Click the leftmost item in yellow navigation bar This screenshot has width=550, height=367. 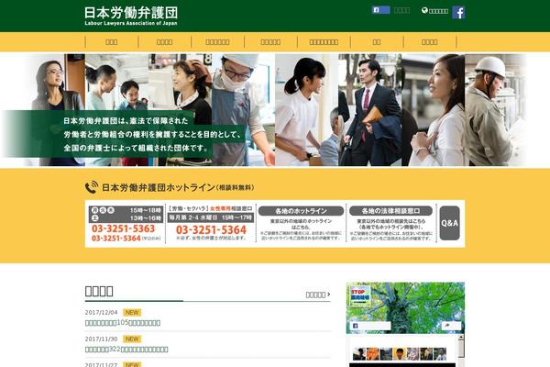coord(112,42)
